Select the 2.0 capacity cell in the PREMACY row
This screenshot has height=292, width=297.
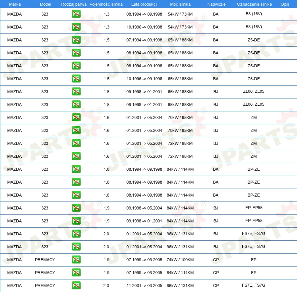pyautogui.click(x=106, y=286)
